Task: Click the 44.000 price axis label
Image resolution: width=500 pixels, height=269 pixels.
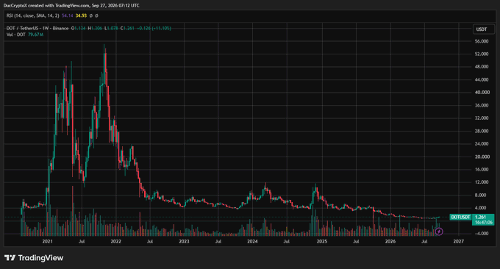Action: [482, 79]
